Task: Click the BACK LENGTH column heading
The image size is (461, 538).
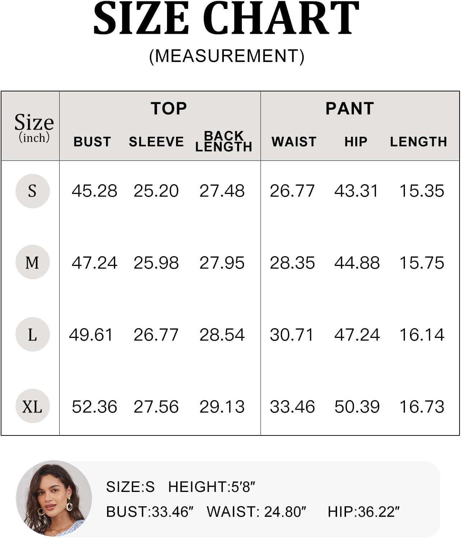Action: [x=223, y=141]
